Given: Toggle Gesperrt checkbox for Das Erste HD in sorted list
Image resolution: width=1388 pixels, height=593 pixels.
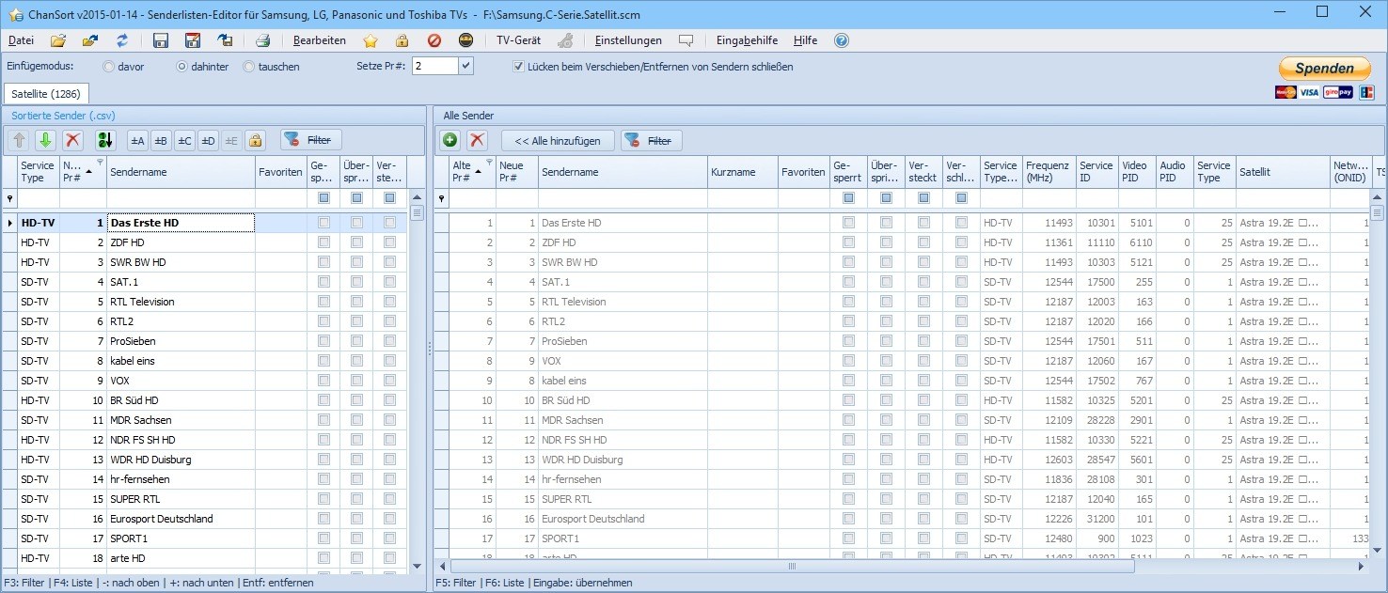Looking at the screenshot, I should [x=323, y=223].
